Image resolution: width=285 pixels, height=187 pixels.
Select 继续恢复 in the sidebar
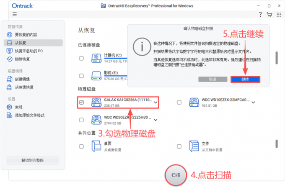pos(33,59)
